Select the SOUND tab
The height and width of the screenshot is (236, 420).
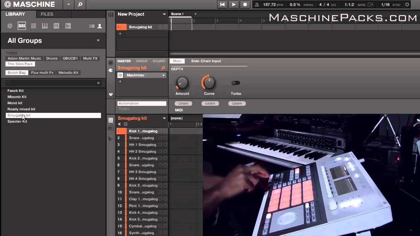158,61
